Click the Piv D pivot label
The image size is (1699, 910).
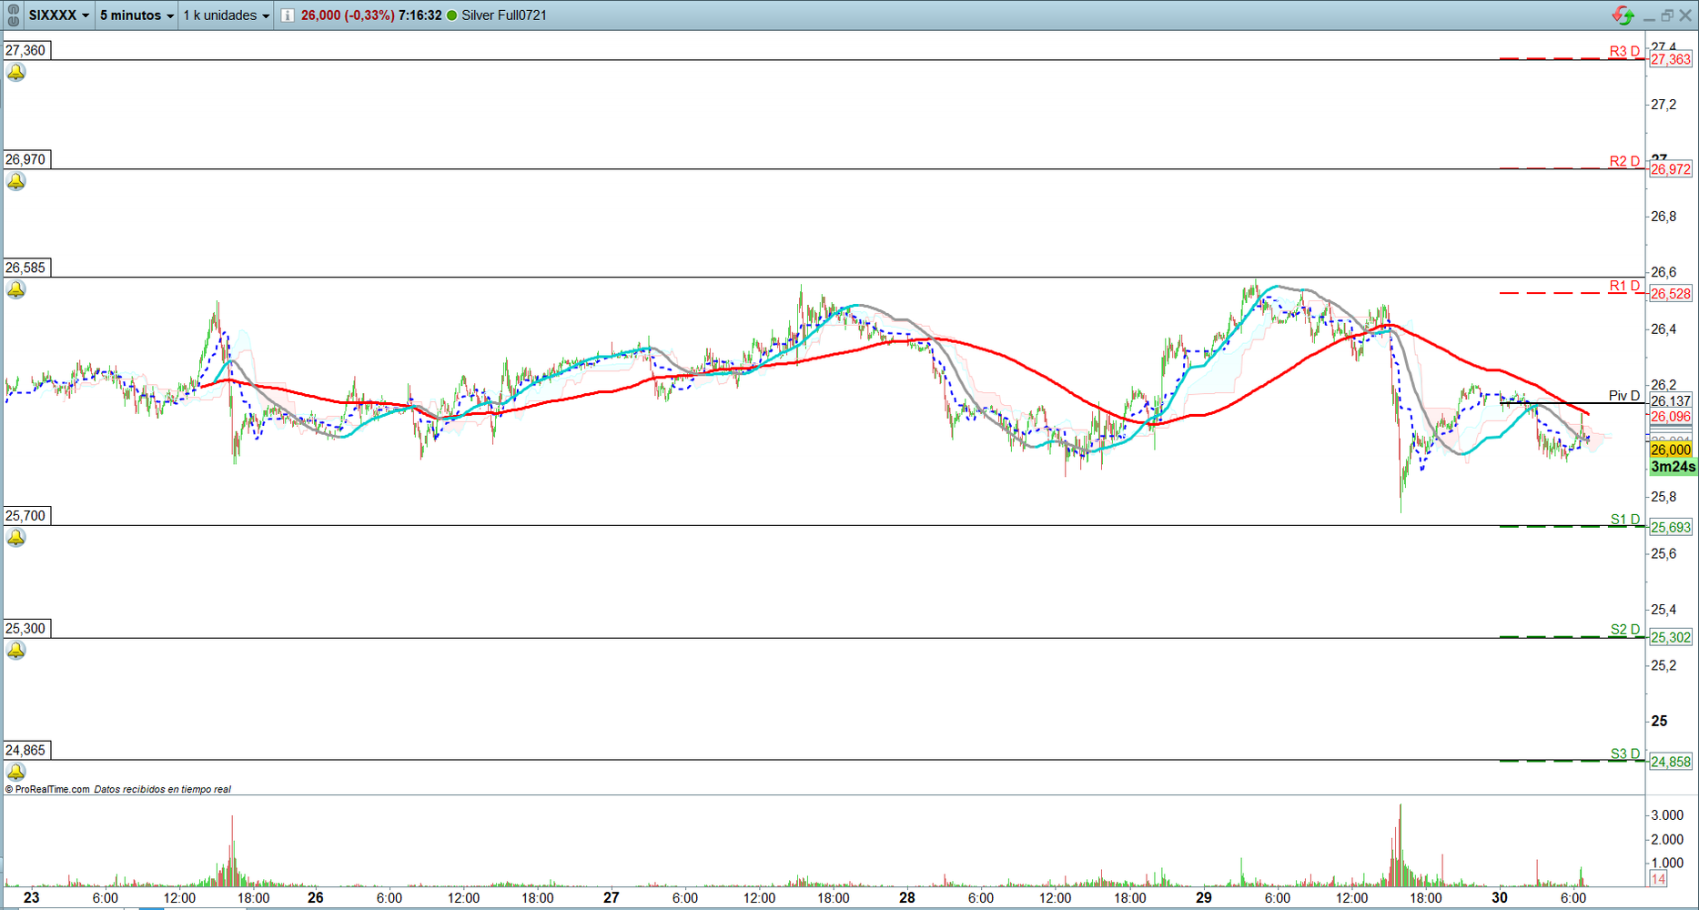click(1624, 396)
